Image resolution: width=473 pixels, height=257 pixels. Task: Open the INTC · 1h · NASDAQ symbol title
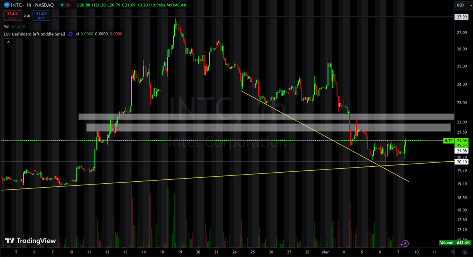coord(32,5)
